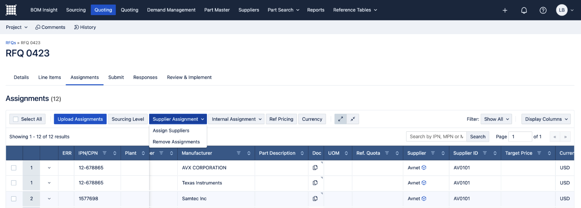The image size is (581, 208).
Task: Click the expand columns arrows icon
Action: pos(340,119)
